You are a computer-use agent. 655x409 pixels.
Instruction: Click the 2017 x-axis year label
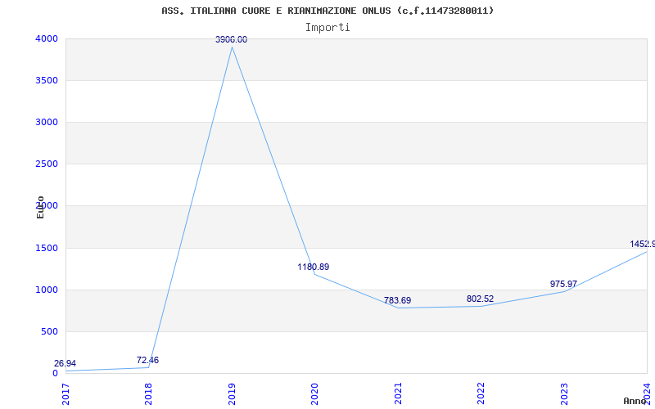click(x=65, y=393)
